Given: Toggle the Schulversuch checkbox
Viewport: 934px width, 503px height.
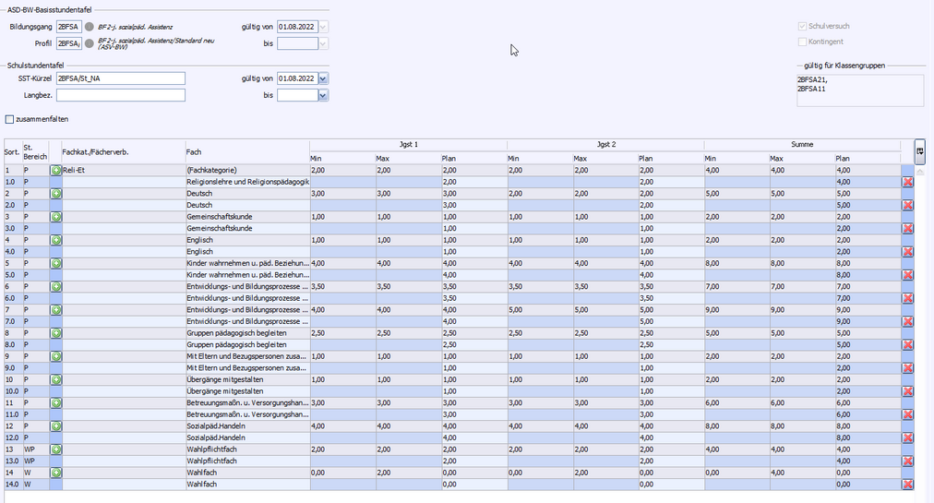Looking at the screenshot, I should click(x=802, y=27).
